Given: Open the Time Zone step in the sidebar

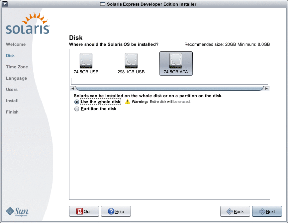Looking at the screenshot, I should tap(17, 67).
